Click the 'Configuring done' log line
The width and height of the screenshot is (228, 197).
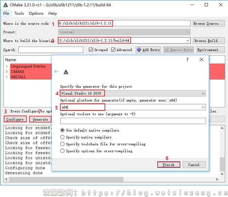tap(25, 168)
